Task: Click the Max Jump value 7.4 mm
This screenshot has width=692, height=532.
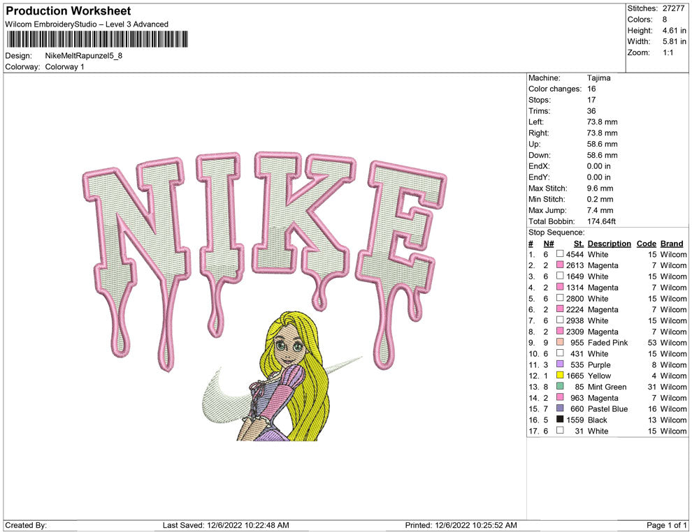Action: click(600, 210)
